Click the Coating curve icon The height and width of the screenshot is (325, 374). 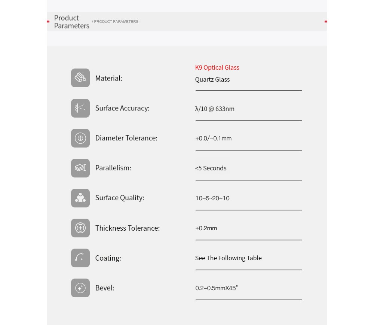[x=80, y=258]
